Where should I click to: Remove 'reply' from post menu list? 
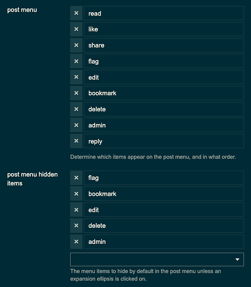(x=76, y=141)
